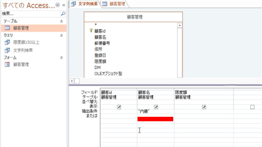Screen dimensions: 262x147
Task: Collapse the テーブル group in navigation pane
Action: pyautogui.click(x=61, y=21)
